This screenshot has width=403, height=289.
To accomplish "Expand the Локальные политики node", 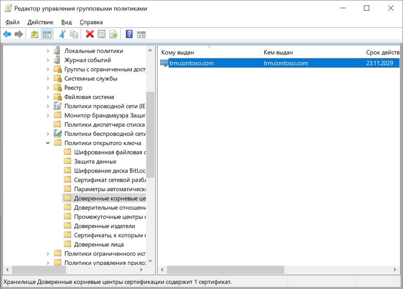I will (x=48, y=51).
